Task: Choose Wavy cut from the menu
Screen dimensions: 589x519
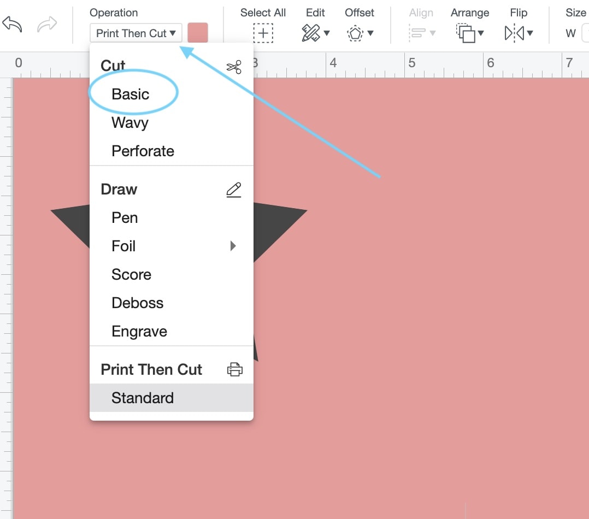Action: [129, 122]
